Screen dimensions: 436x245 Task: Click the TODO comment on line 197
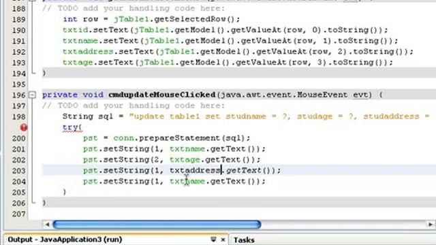coord(134,105)
